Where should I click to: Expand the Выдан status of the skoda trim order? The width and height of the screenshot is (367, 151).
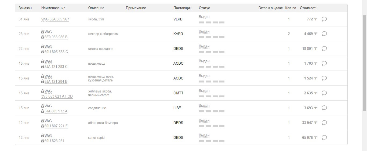click(204, 17)
